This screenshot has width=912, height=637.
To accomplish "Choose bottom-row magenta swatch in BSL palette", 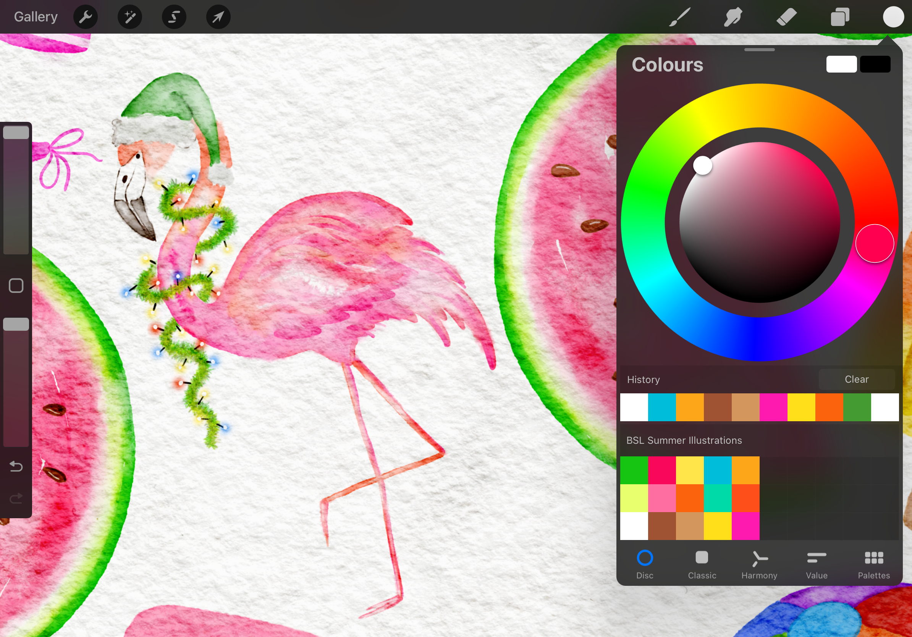I will pyautogui.click(x=745, y=526).
